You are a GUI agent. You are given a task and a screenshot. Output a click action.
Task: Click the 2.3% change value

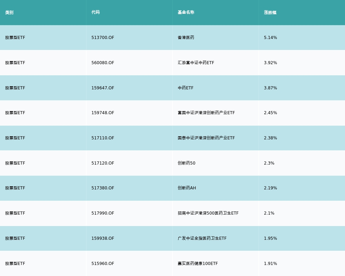coord(269,163)
